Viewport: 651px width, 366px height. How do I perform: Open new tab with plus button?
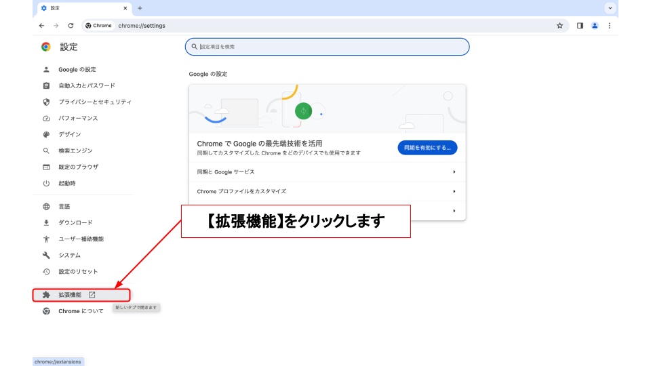tap(140, 8)
